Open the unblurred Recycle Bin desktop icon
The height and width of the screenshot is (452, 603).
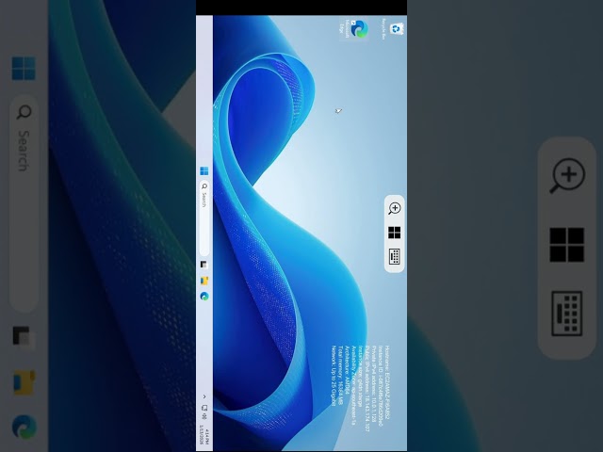[x=392, y=29]
